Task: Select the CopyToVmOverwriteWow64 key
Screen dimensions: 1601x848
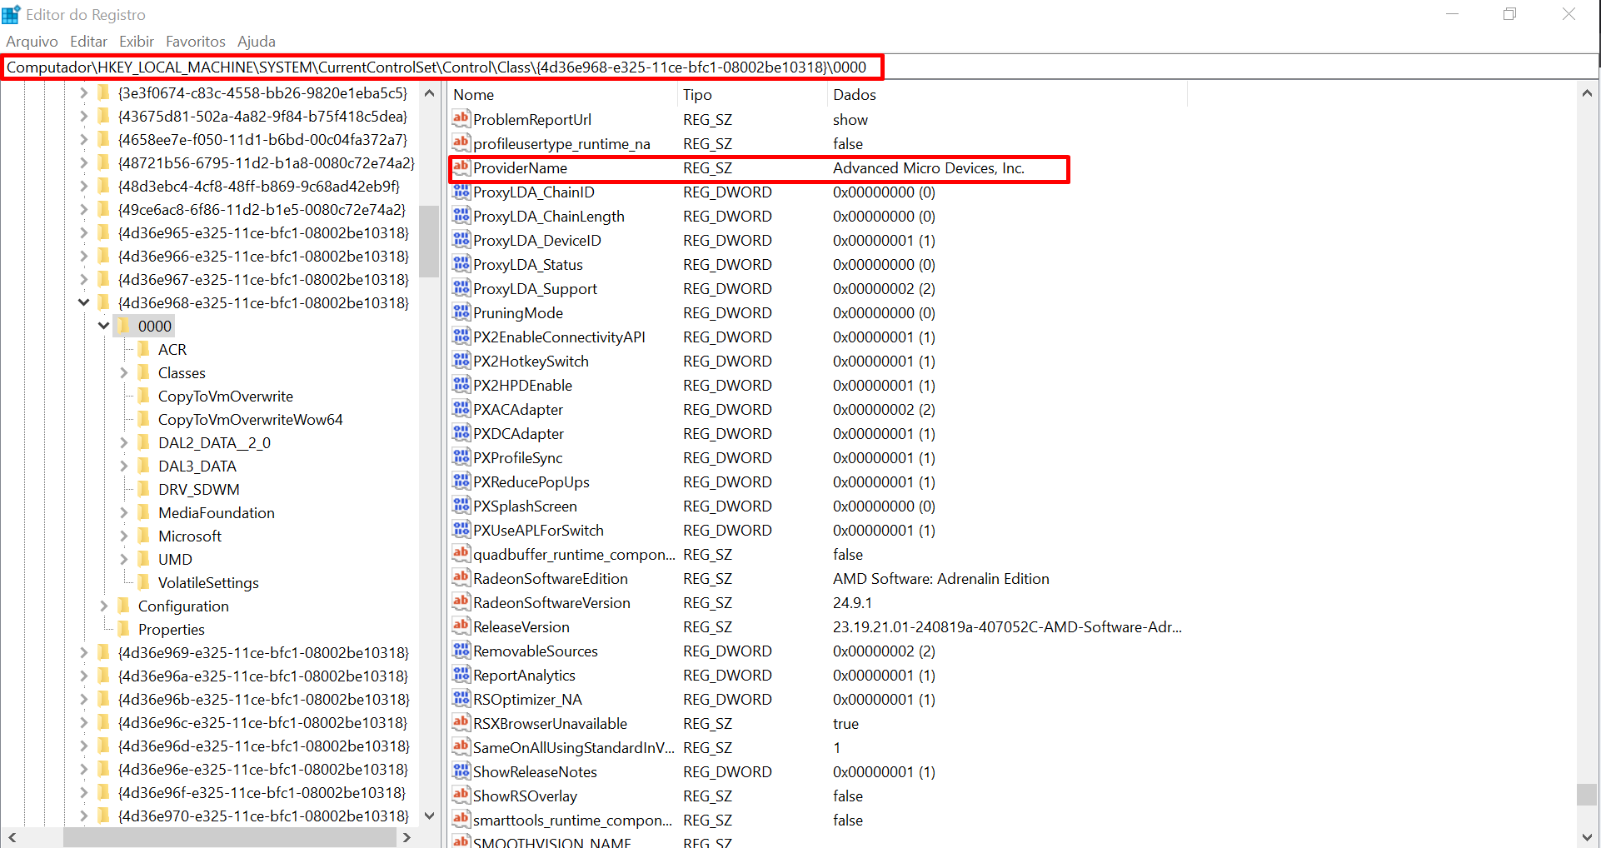Action: pos(250,419)
